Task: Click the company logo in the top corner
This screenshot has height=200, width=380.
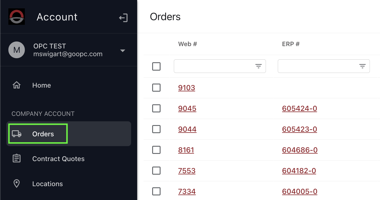Action: click(x=16, y=16)
